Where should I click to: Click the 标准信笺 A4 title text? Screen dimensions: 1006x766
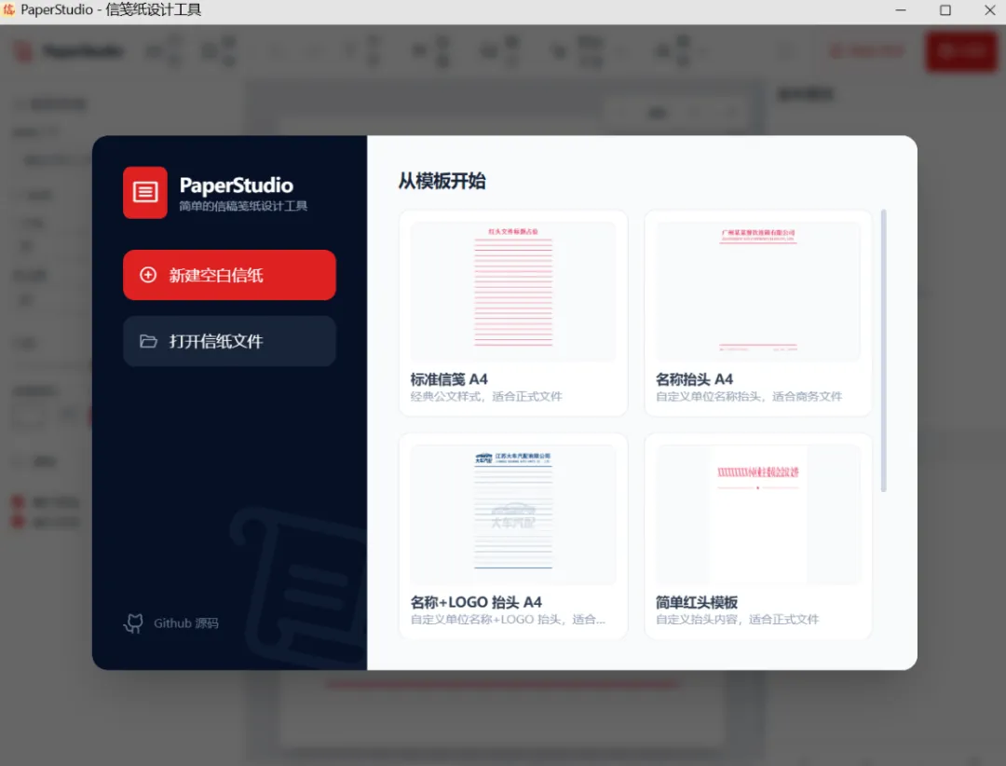coord(449,379)
